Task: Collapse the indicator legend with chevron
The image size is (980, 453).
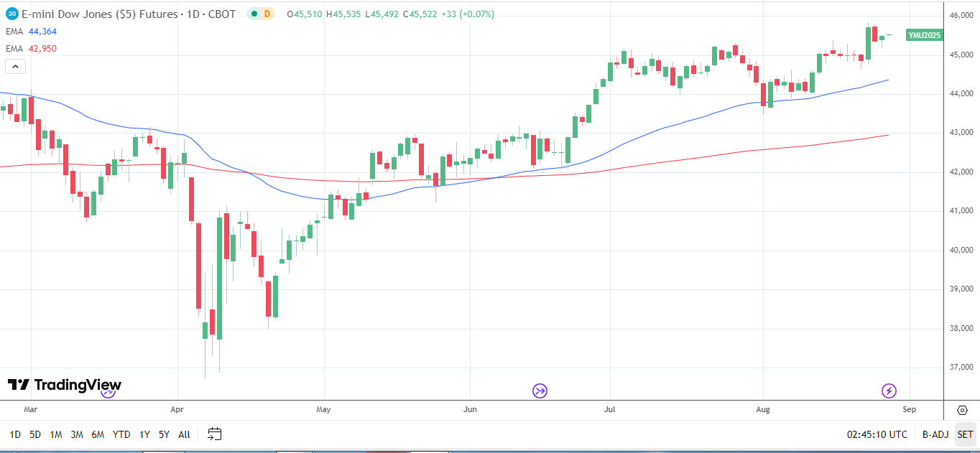Action: point(16,67)
